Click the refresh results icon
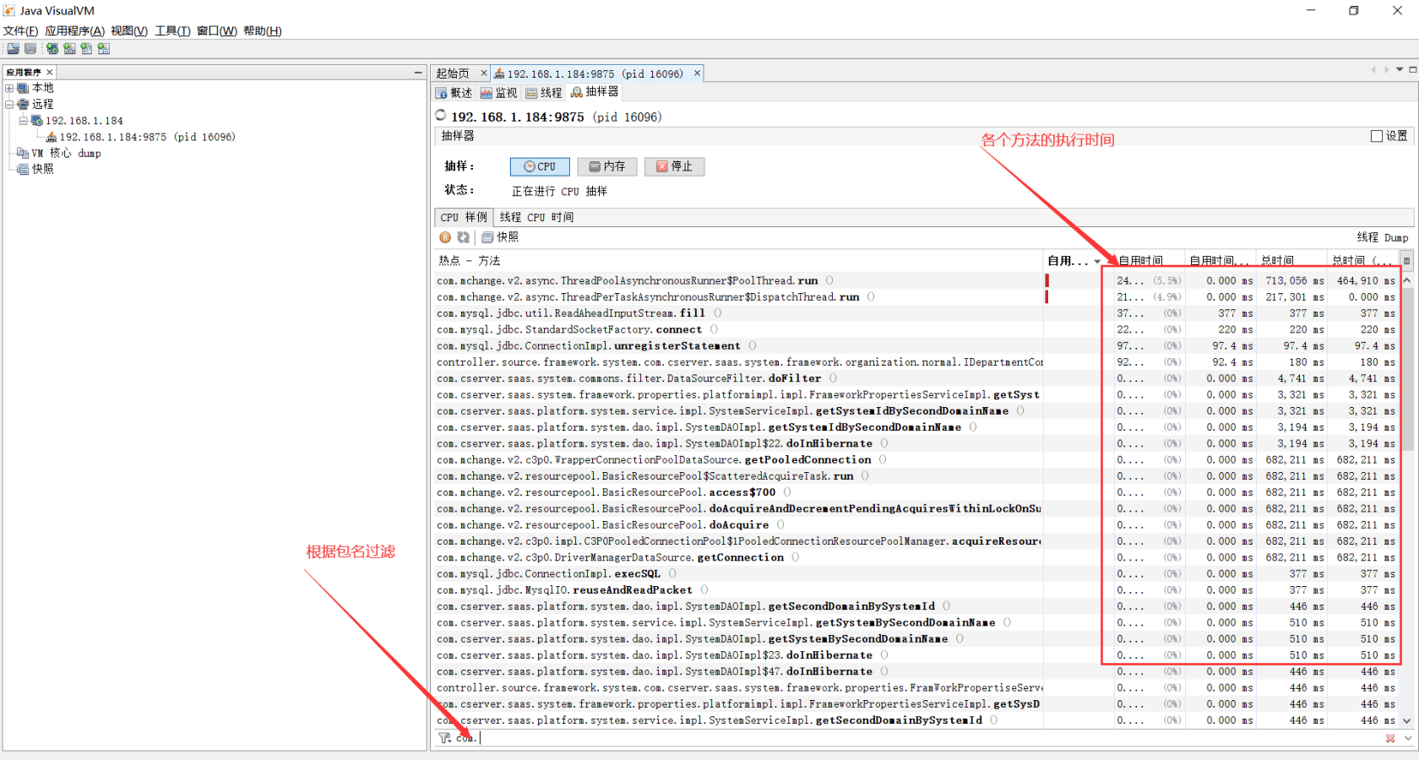The height and width of the screenshot is (760, 1419). click(463, 237)
